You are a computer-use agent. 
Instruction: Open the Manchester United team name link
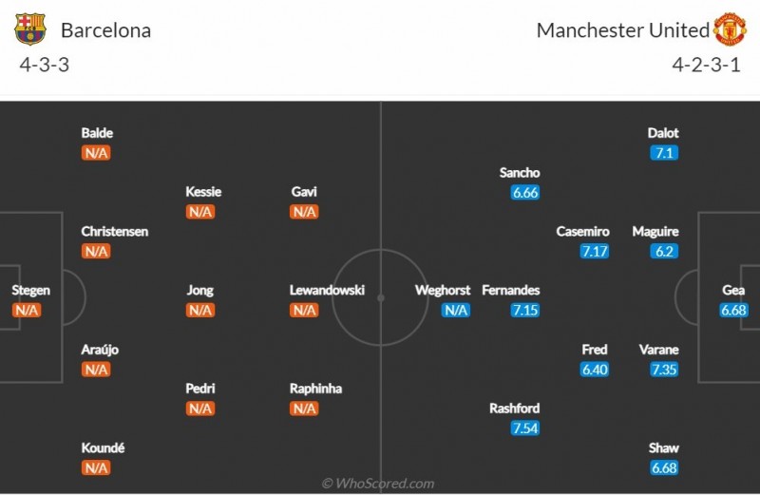pyautogui.click(x=622, y=30)
